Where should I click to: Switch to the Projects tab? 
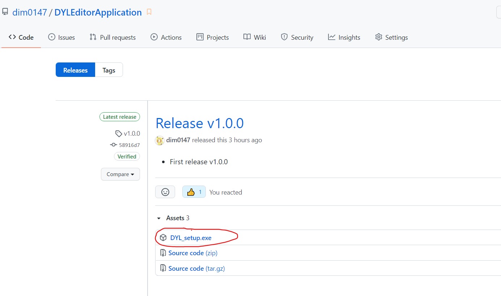(x=213, y=37)
